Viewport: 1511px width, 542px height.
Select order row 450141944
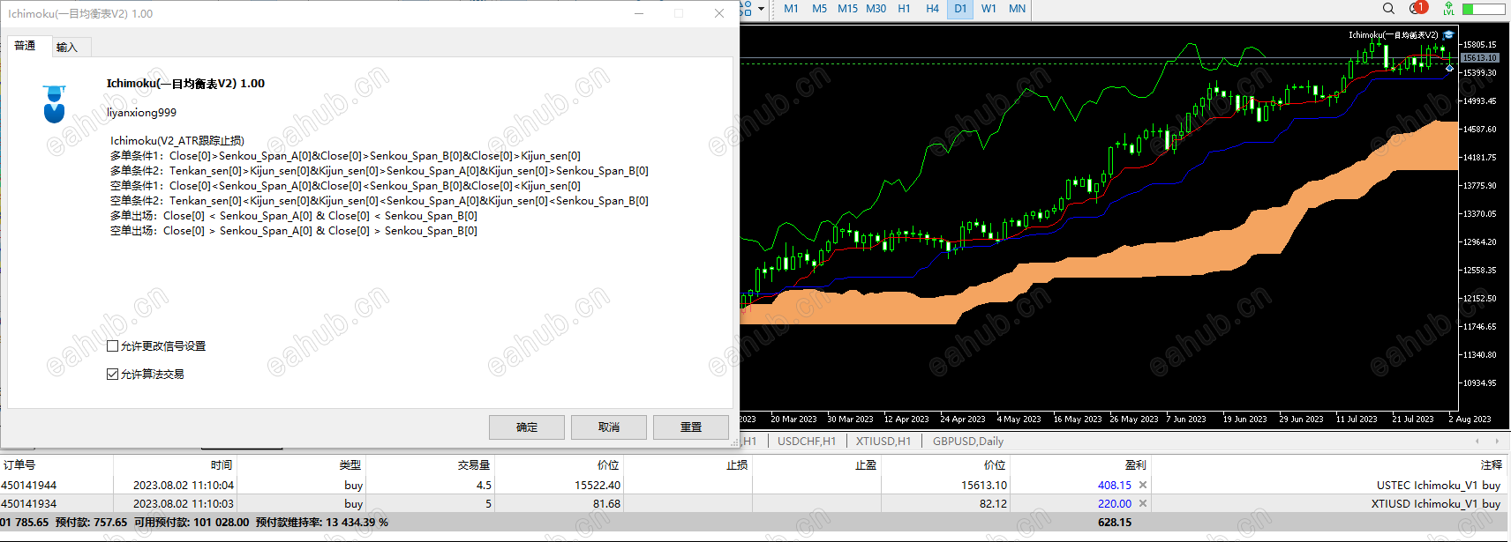(755, 485)
